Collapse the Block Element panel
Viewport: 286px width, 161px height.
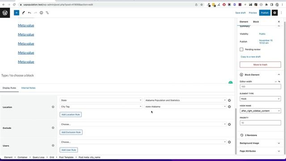point(279,75)
